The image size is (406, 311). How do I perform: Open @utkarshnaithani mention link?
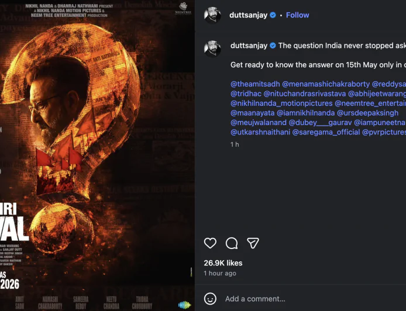(x=260, y=133)
